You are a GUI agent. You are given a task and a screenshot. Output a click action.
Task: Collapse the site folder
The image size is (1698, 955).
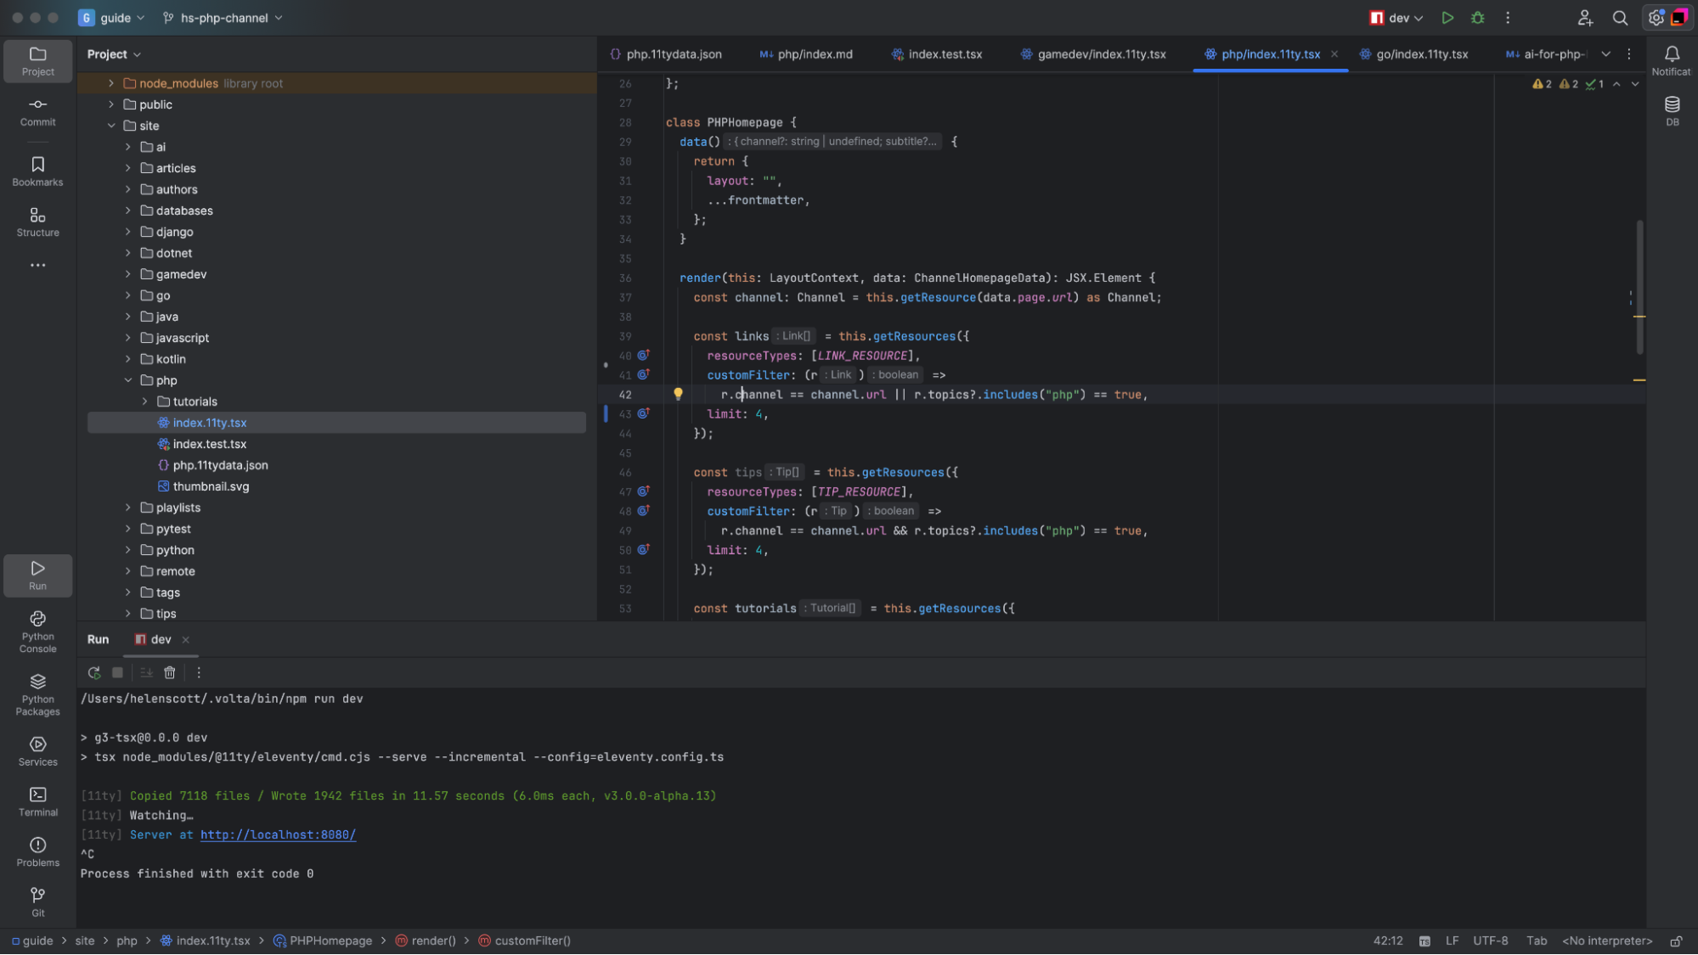(111, 126)
